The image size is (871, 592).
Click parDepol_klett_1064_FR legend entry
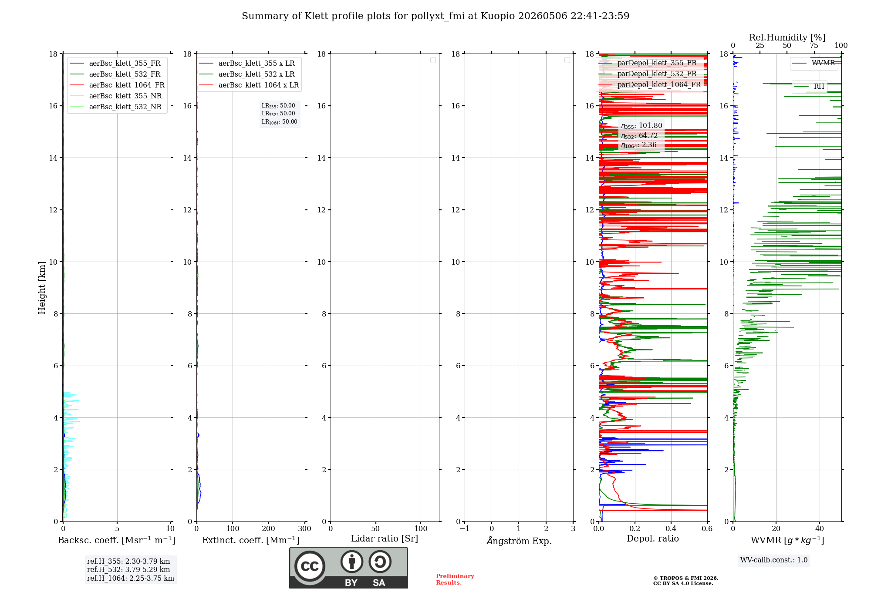click(650, 84)
